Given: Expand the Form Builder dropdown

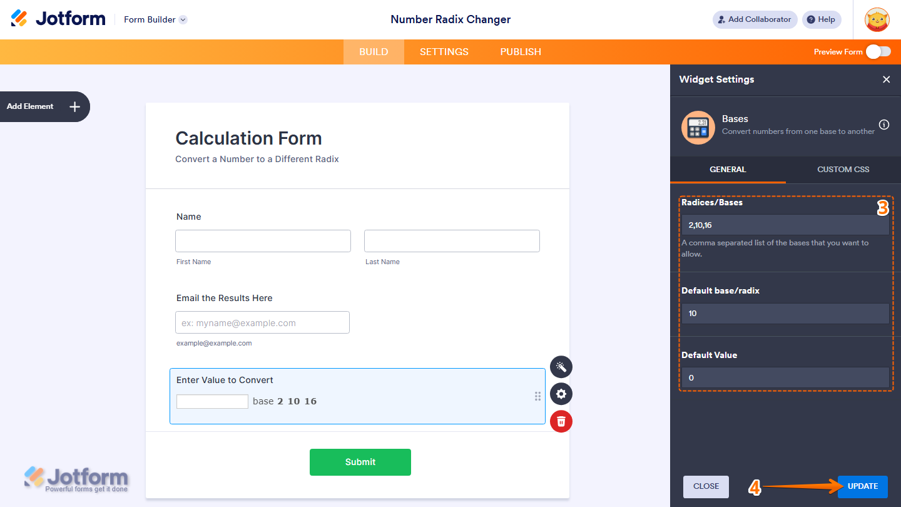Looking at the screenshot, I should pos(154,19).
